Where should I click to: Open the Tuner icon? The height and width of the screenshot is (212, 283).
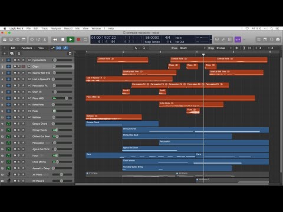point(223,39)
